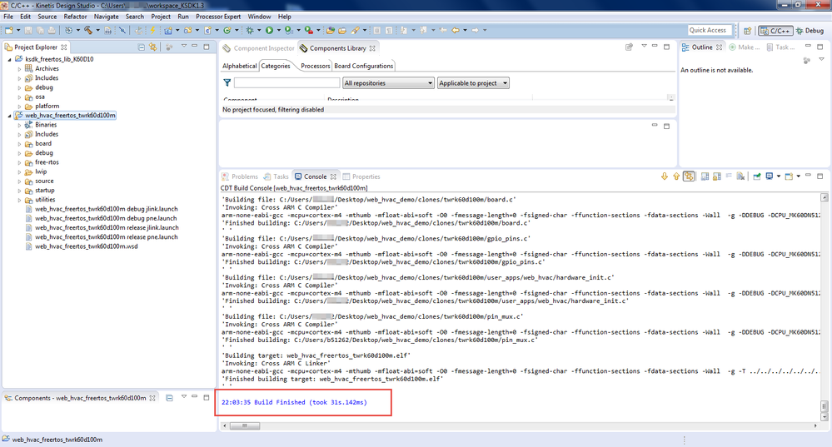Collapse all in Project Explorer
This screenshot has width=832, height=447.
(142, 47)
